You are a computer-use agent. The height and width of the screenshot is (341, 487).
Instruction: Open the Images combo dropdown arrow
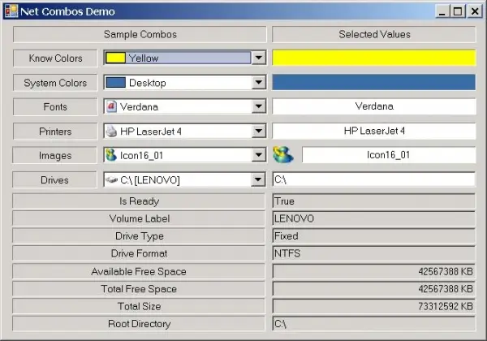coord(259,155)
